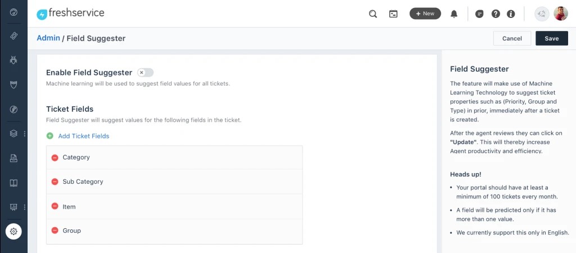The height and width of the screenshot is (253, 576).
Task: Open Admin gear icon in sidebar
Action: [13, 231]
